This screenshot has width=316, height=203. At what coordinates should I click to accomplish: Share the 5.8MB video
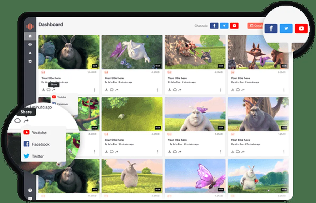(180, 151)
